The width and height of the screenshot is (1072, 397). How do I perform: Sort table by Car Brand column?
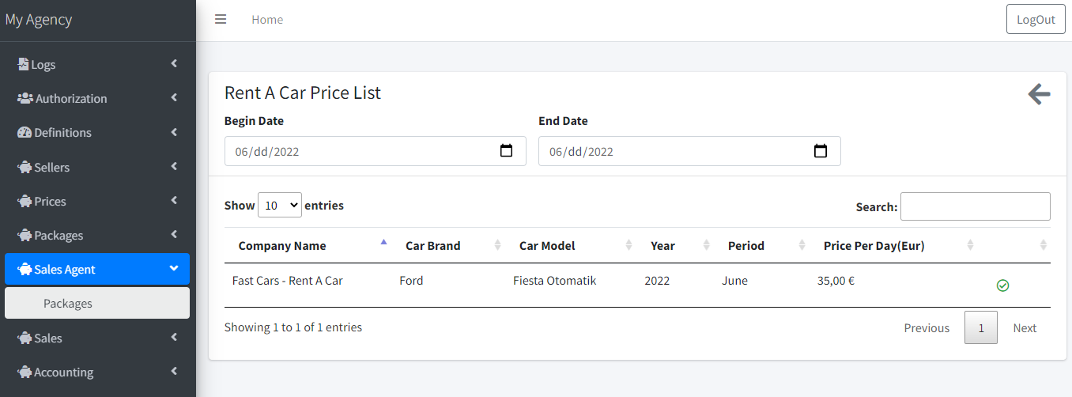click(432, 245)
